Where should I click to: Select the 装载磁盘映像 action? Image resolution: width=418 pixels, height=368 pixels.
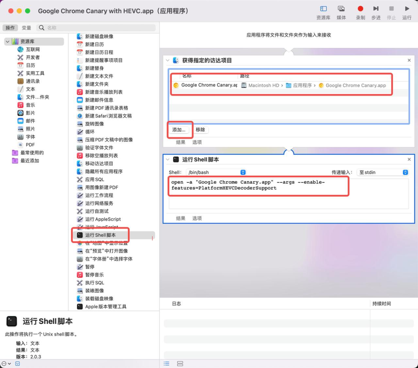pyautogui.click(x=99, y=298)
